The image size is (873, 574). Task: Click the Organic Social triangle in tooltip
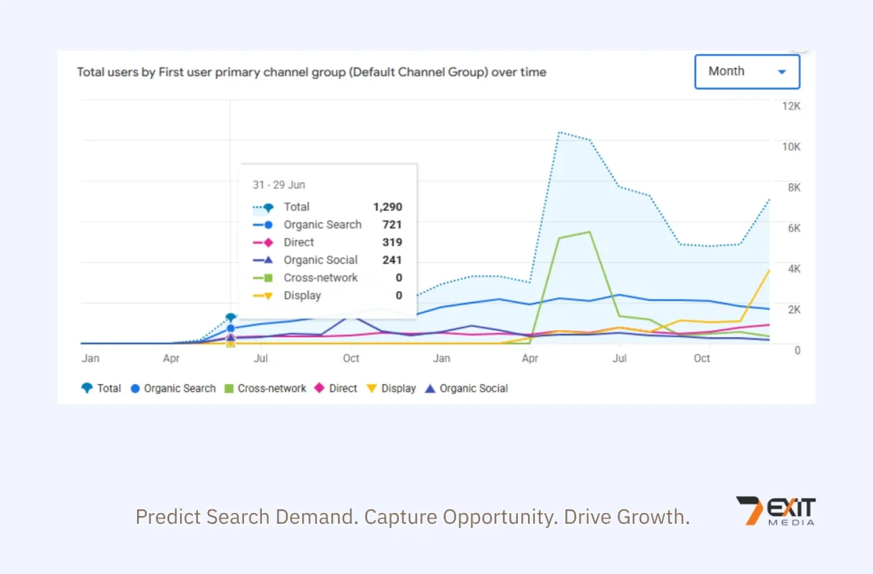(268, 260)
